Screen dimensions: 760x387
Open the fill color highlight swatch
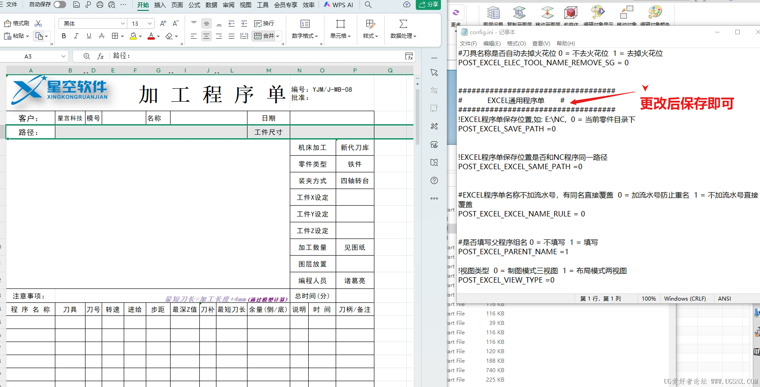click(x=133, y=36)
